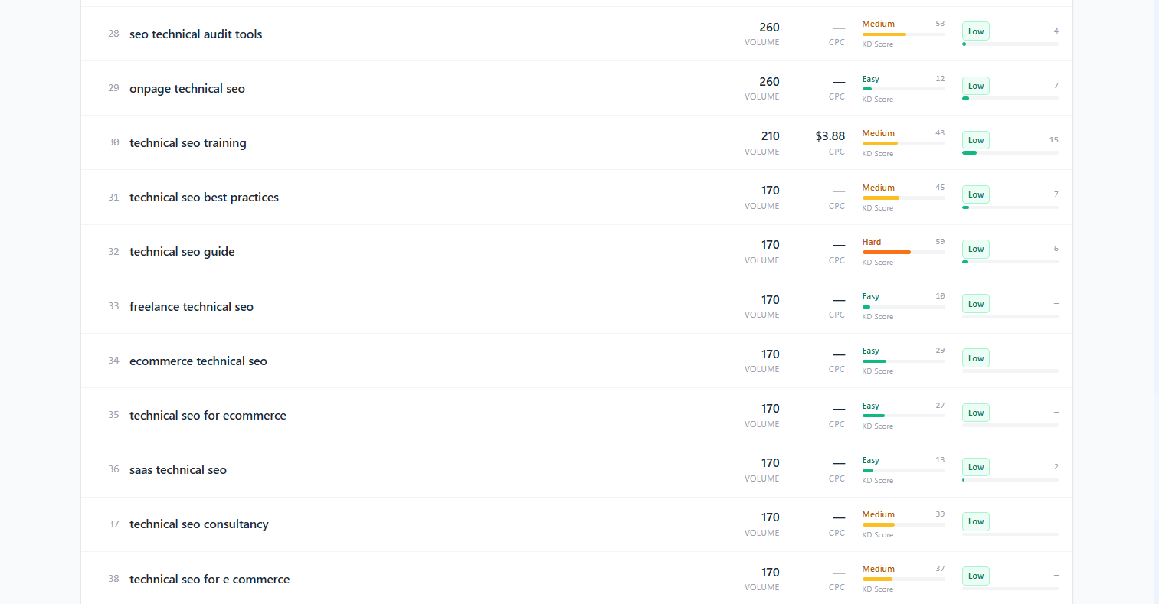1159x604 pixels.
Task: Click the Low badge for technical seo training
Action: (975, 141)
